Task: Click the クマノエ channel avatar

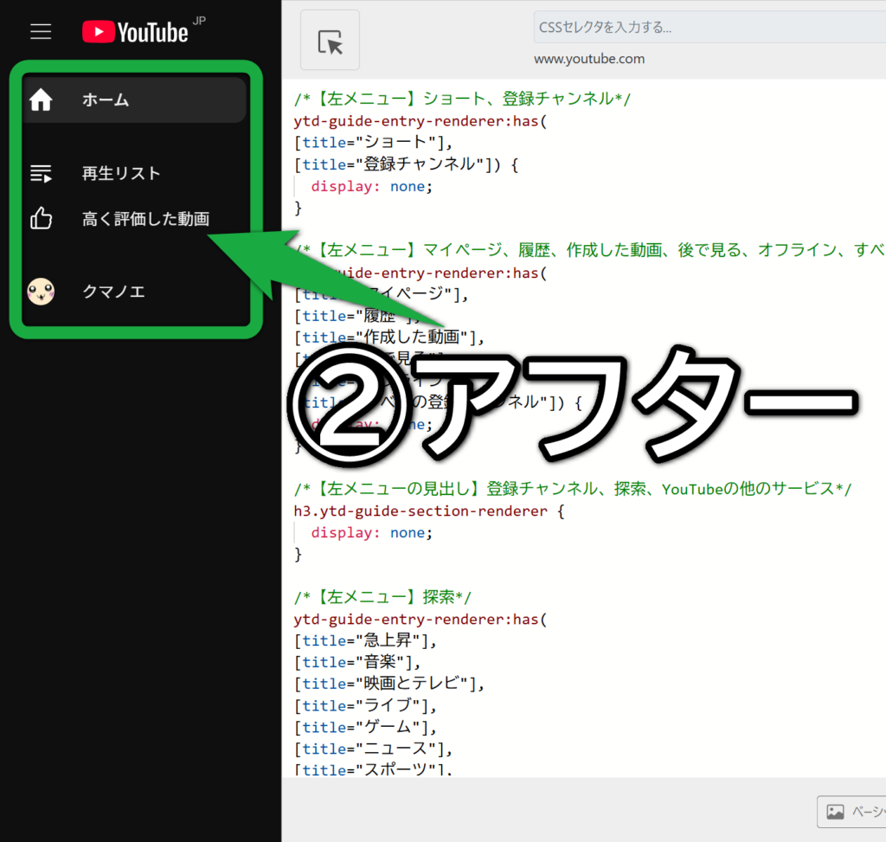Action: pyautogui.click(x=41, y=292)
